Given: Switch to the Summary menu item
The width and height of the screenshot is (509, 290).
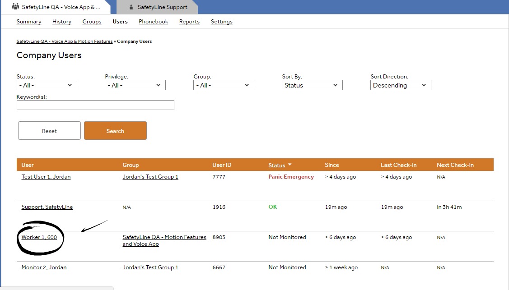Looking at the screenshot, I should click(29, 22).
